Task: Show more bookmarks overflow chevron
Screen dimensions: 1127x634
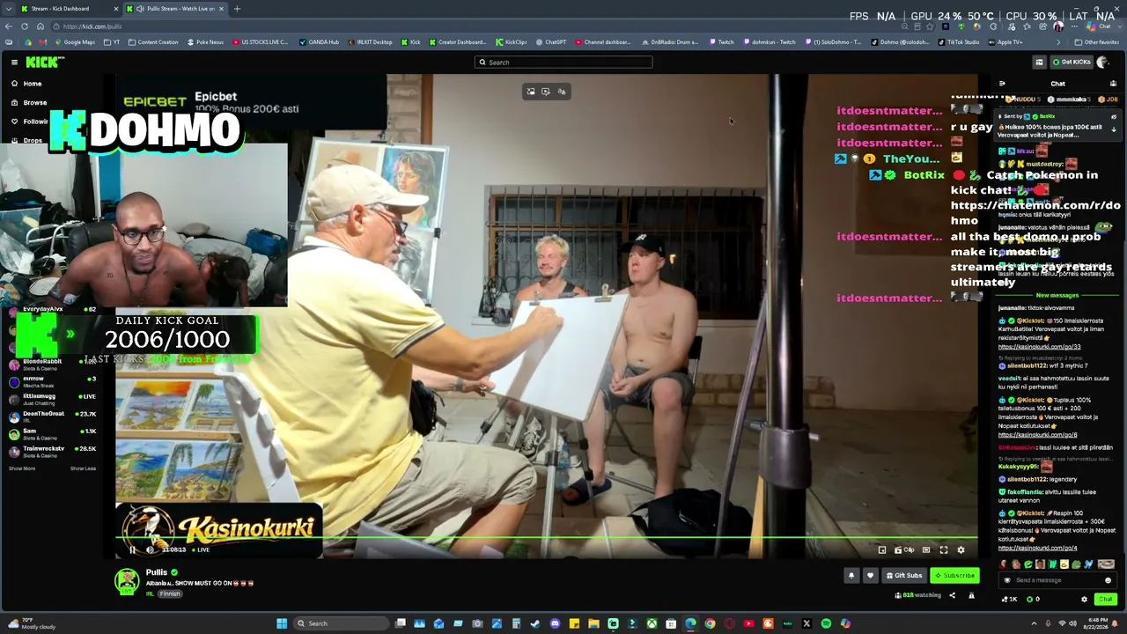Action: [x=1059, y=42]
